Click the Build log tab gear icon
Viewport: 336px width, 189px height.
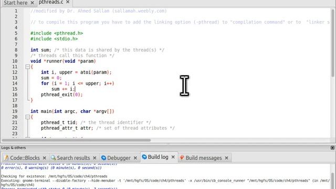point(144,157)
